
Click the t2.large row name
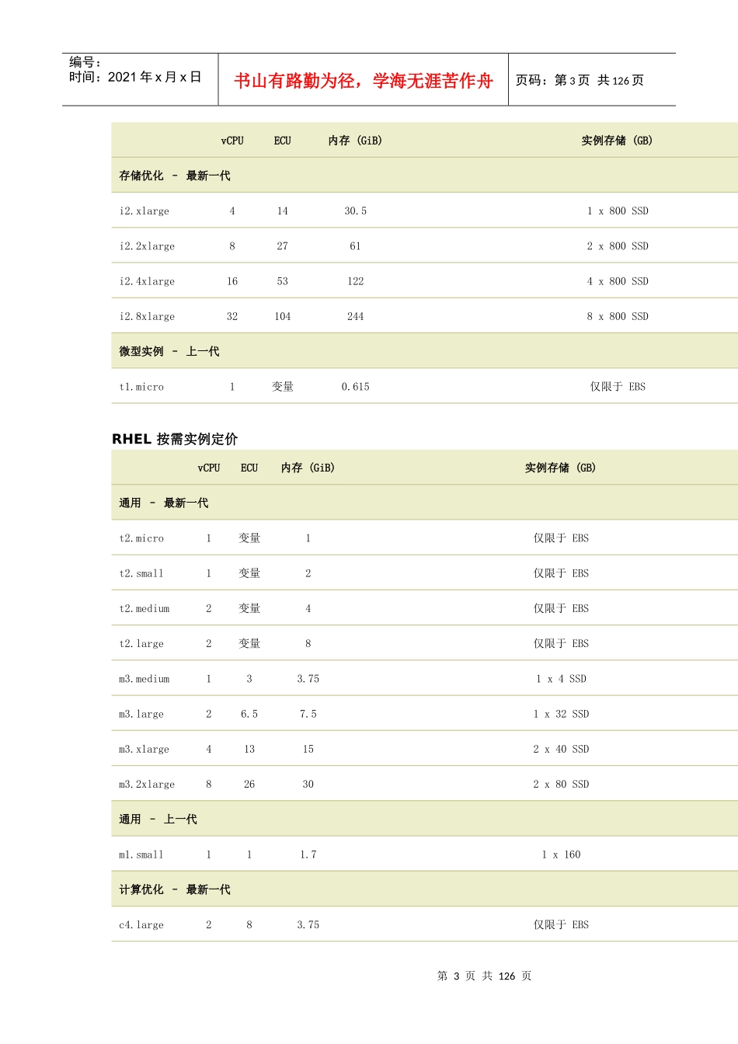click(x=141, y=644)
